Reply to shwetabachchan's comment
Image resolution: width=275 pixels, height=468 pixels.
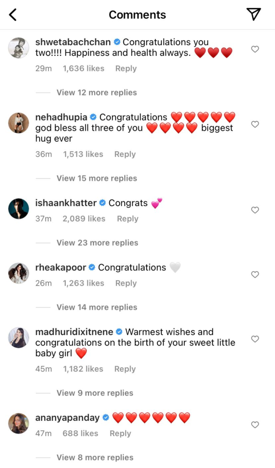point(126,69)
